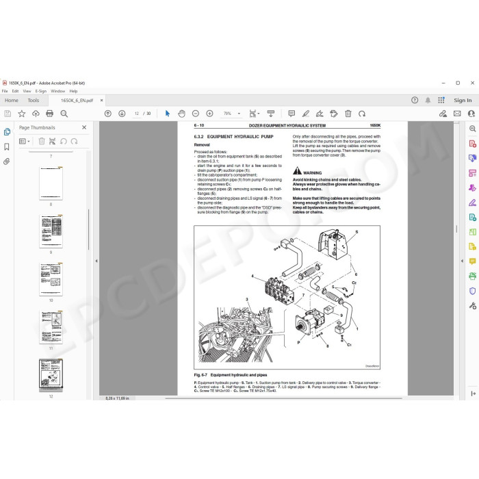
Task: Open Page Thumbnails pane icon in sidebar
Action: click(x=7, y=132)
